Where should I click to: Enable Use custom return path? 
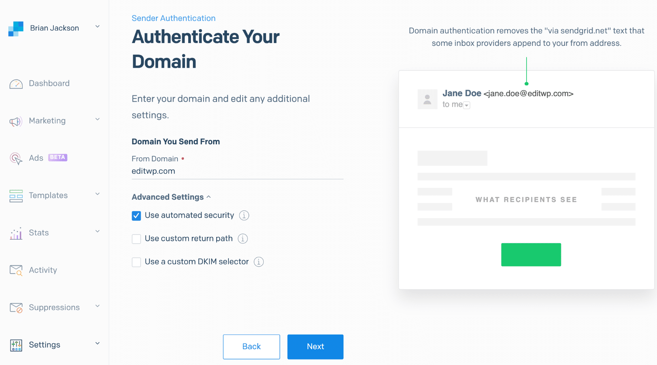136,239
